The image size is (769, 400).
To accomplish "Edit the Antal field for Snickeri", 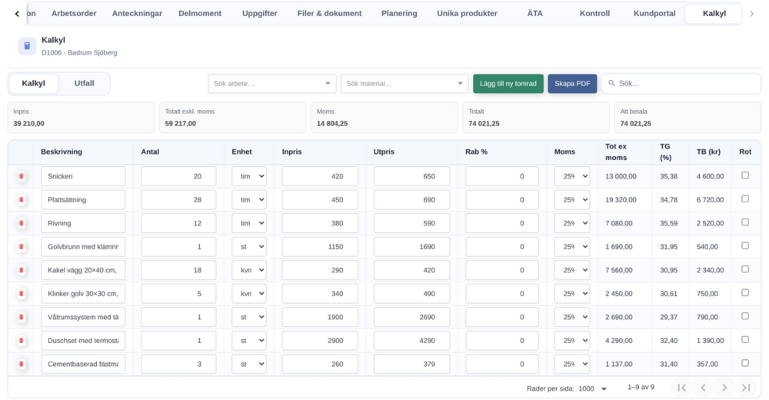I will (x=178, y=176).
